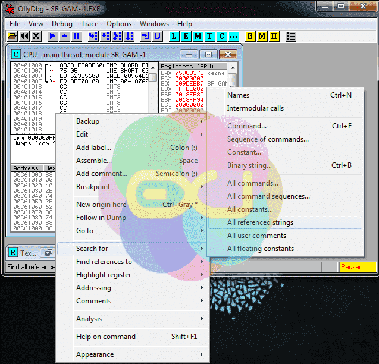Click the OllyDbg red bug title icon
This screenshot has width=379, height=364.
[x=10, y=9]
